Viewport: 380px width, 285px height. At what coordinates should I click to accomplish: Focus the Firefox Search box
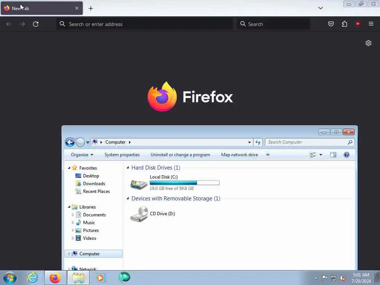click(x=273, y=24)
